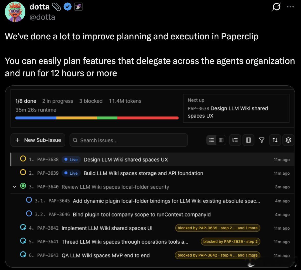
Task: Click blocked status icon of PAP-3641
Action: [x=23, y=241]
